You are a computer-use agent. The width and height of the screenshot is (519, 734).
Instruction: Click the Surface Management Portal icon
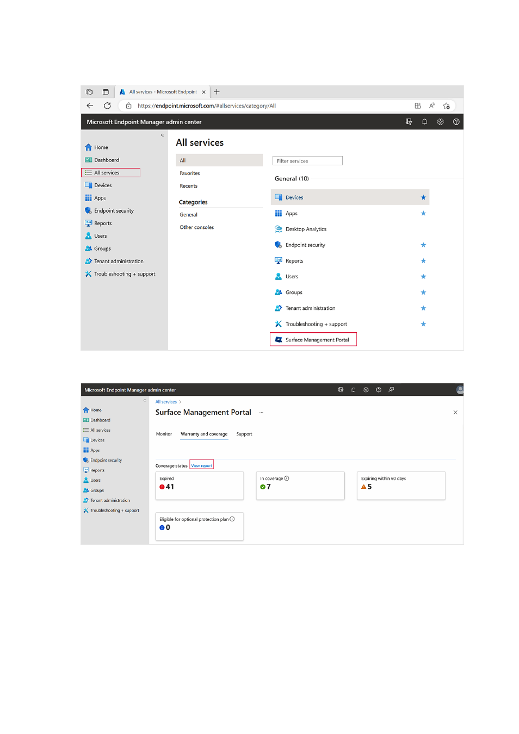tap(279, 340)
